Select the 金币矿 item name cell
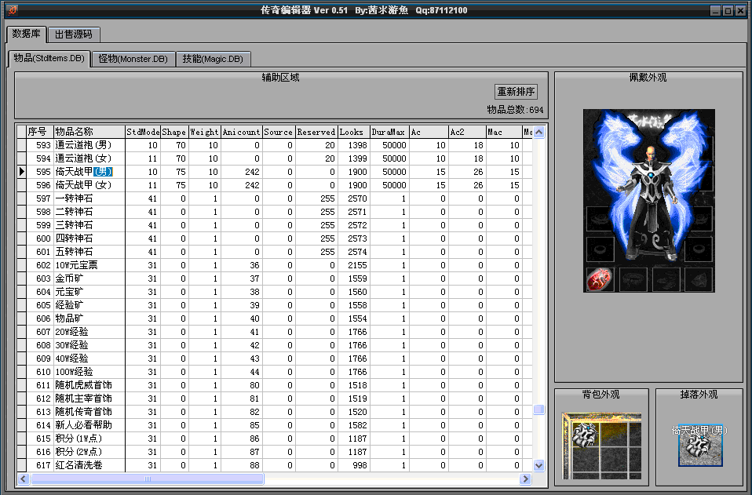 [89, 278]
